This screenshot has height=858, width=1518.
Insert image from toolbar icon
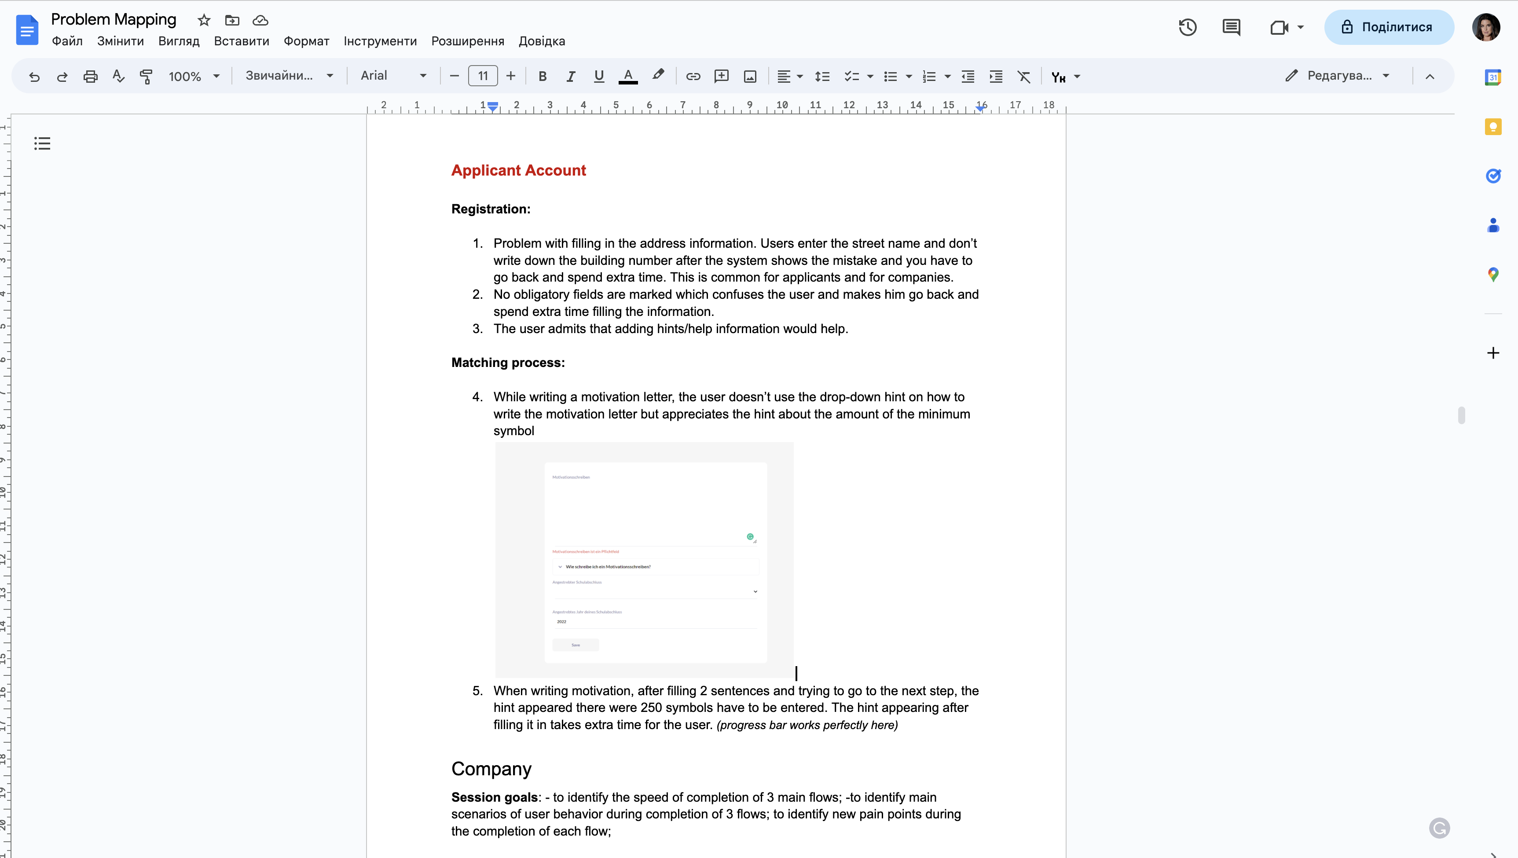(x=750, y=77)
